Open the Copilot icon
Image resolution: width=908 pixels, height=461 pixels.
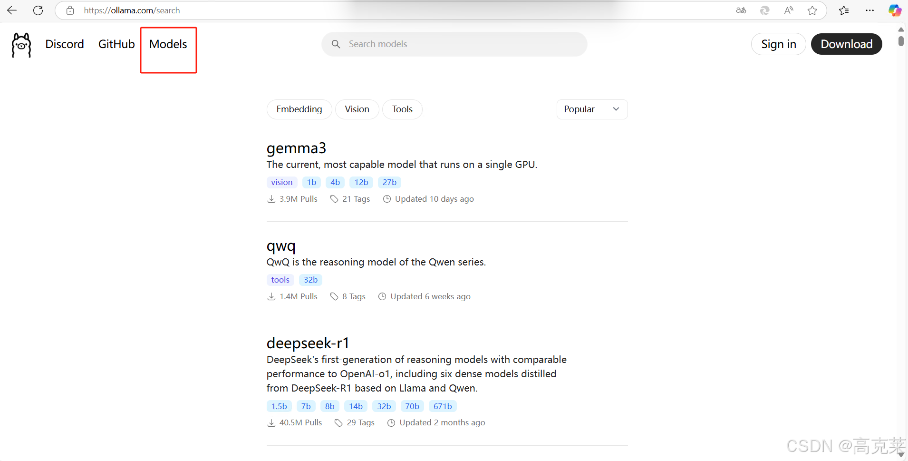[895, 10]
